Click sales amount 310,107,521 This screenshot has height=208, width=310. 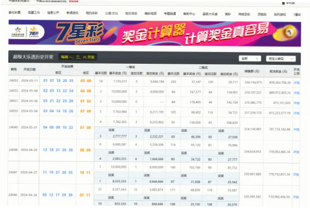[x=253, y=92]
